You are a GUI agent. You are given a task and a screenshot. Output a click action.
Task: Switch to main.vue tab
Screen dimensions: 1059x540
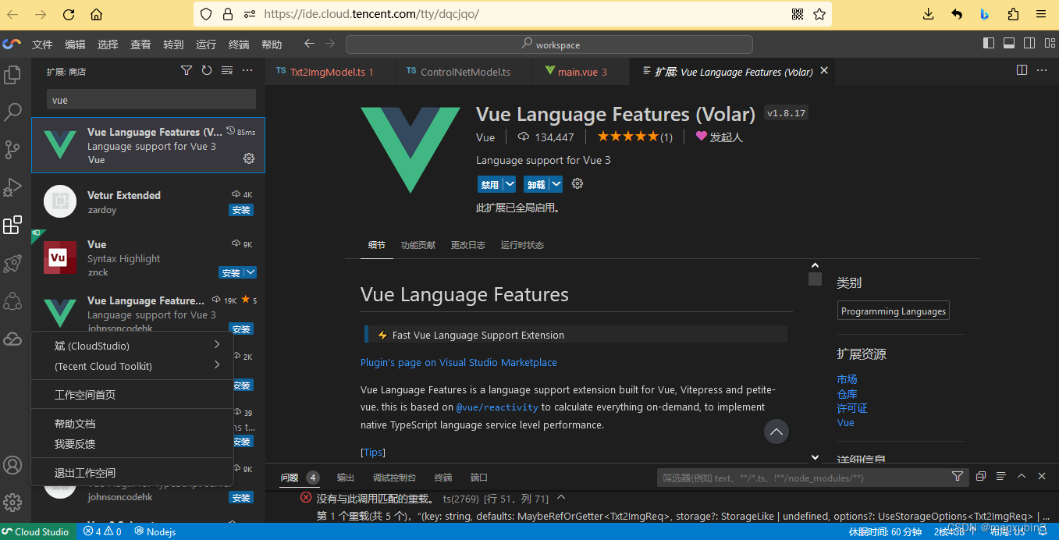(581, 72)
